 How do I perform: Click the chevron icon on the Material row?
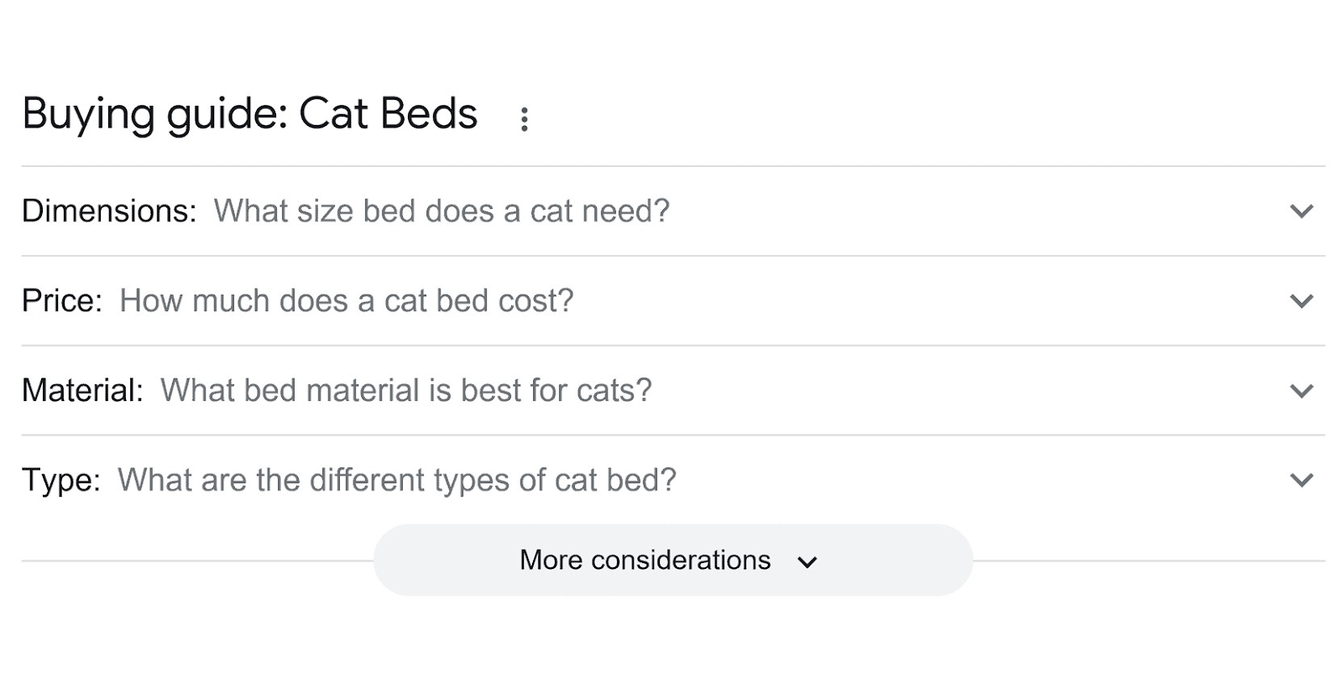[1300, 391]
